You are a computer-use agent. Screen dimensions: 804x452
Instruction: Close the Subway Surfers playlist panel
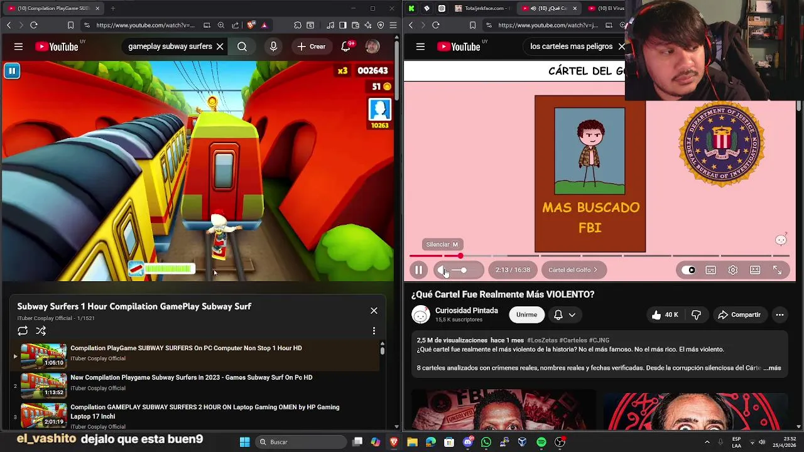click(374, 310)
